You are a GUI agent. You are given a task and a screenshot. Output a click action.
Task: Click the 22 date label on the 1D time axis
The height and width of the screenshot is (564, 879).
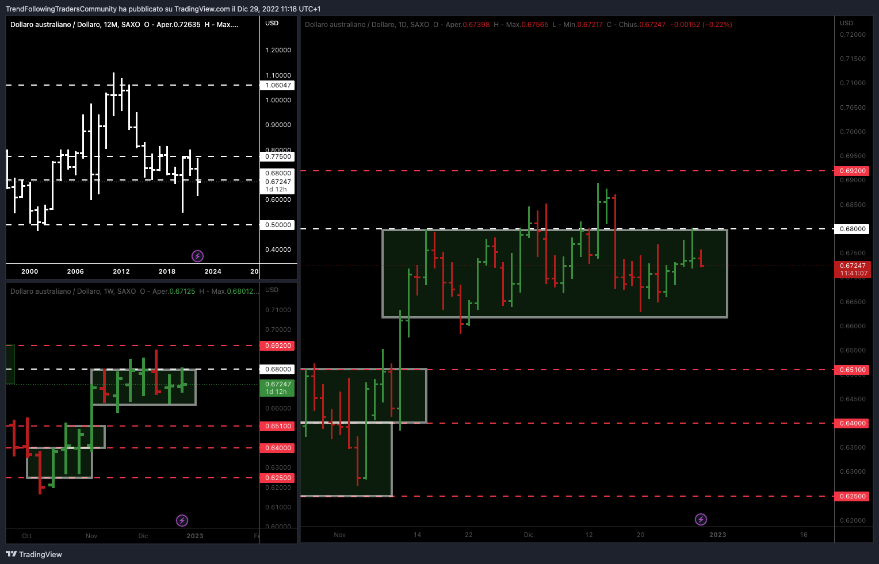[x=469, y=535]
